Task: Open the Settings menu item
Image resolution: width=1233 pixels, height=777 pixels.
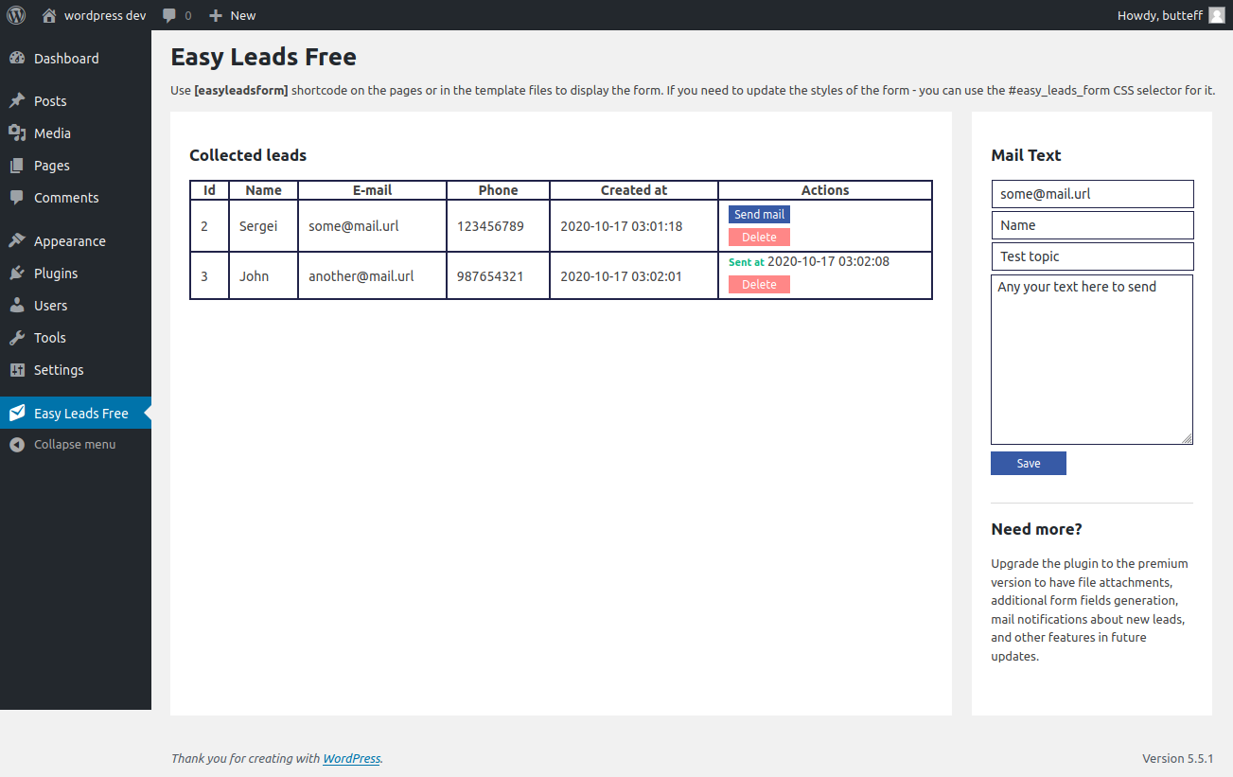Action: [76, 370]
